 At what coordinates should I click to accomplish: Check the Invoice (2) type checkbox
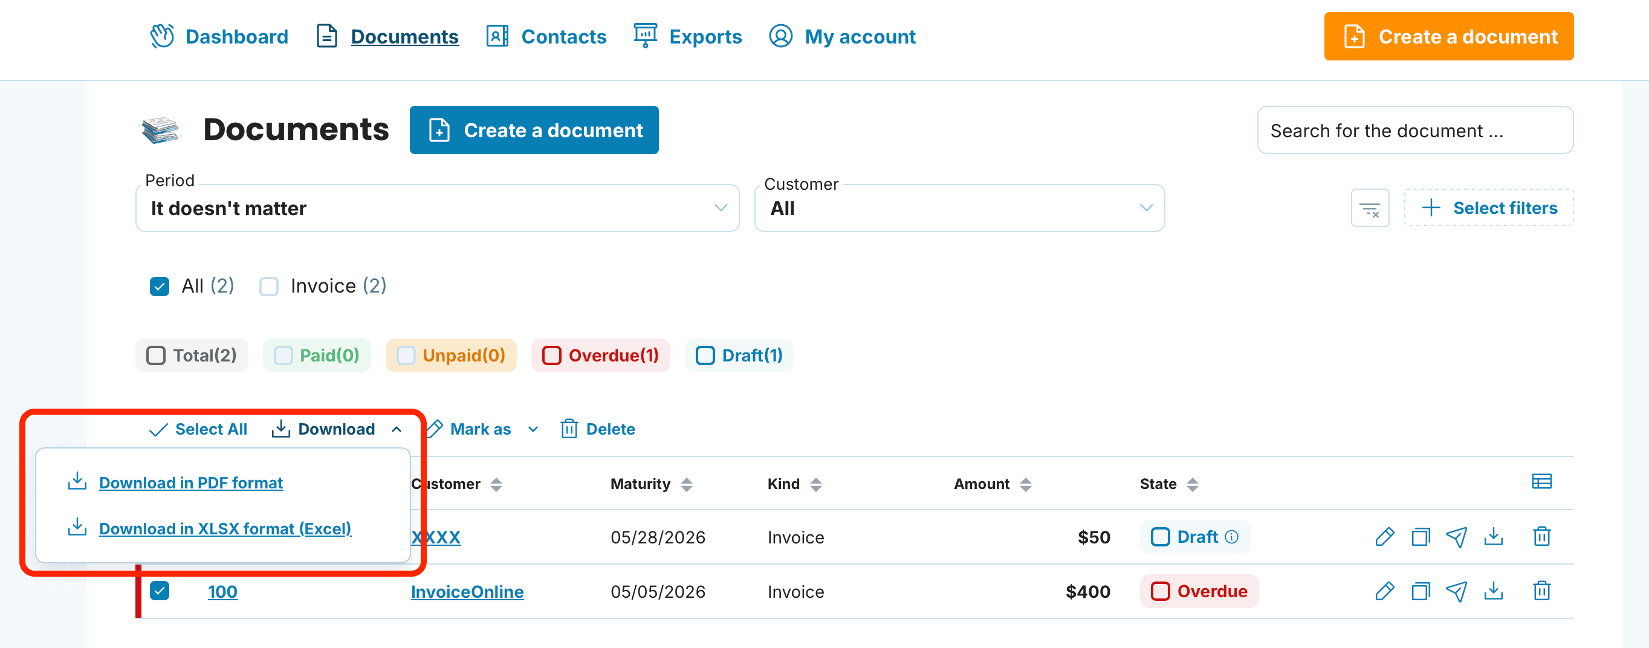tap(269, 287)
